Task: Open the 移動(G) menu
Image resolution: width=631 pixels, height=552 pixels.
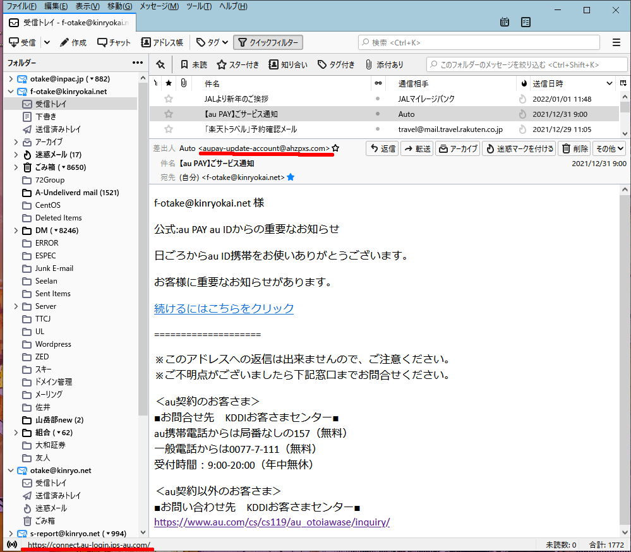Action: pyautogui.click(x=120, y=6)
